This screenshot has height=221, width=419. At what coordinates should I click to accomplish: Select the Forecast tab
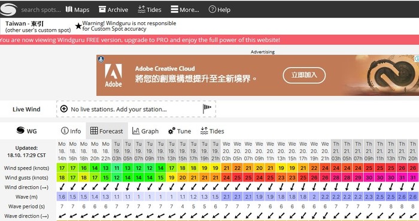pyautogui.click(x=107, y=131)
